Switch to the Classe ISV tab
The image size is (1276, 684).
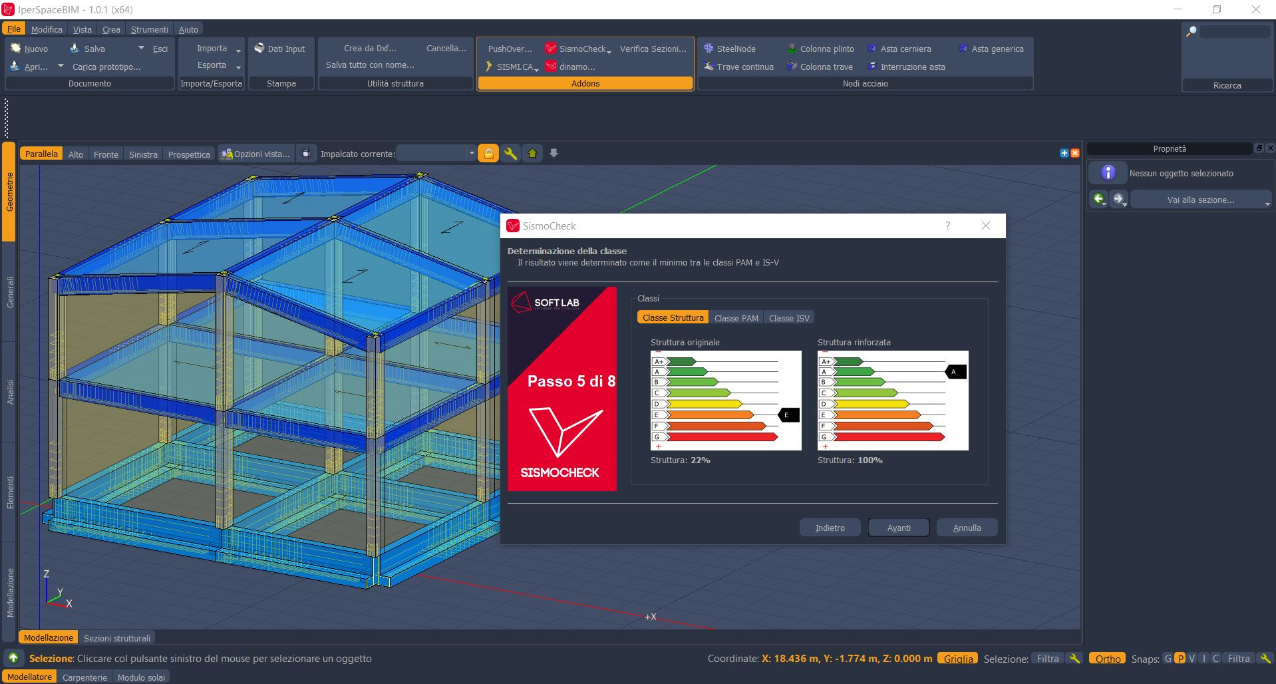pos(789,318)
